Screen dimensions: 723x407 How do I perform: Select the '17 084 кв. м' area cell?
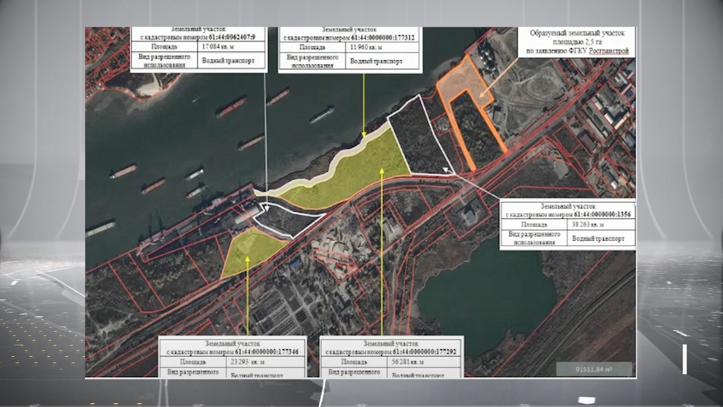[232, 47]
